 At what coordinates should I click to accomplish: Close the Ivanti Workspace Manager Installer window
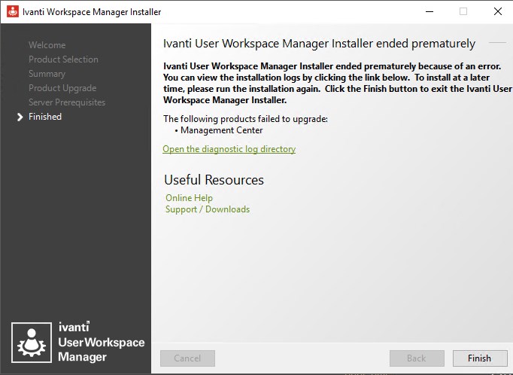[x=497, y=11]
